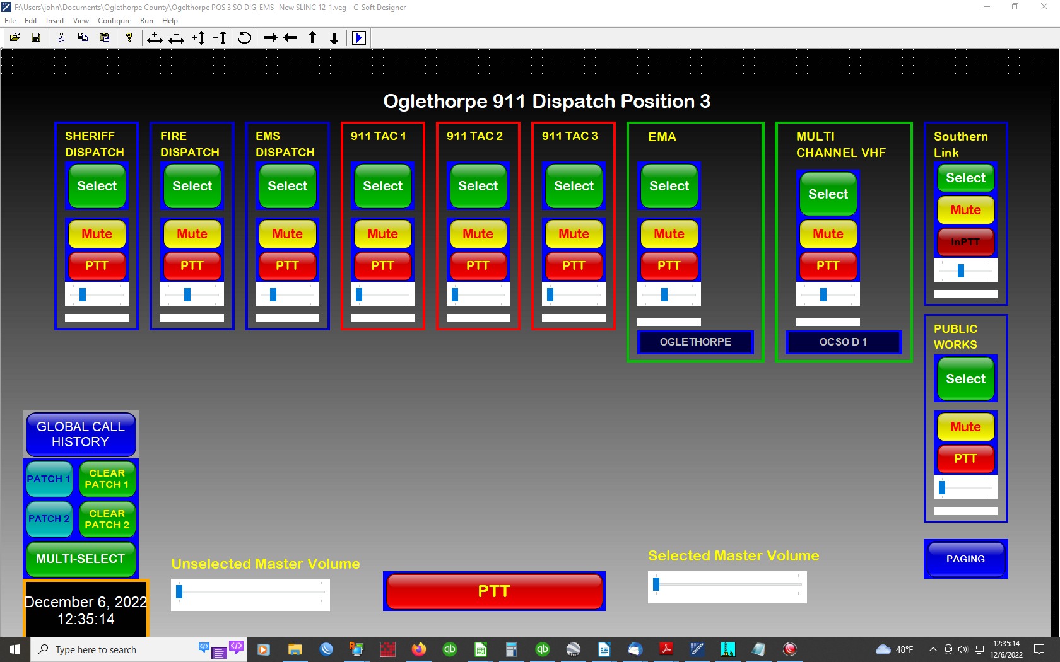Click the Windows taskbar search box
This screenshot has height=662, width=1060.
(x=114, y=649)
